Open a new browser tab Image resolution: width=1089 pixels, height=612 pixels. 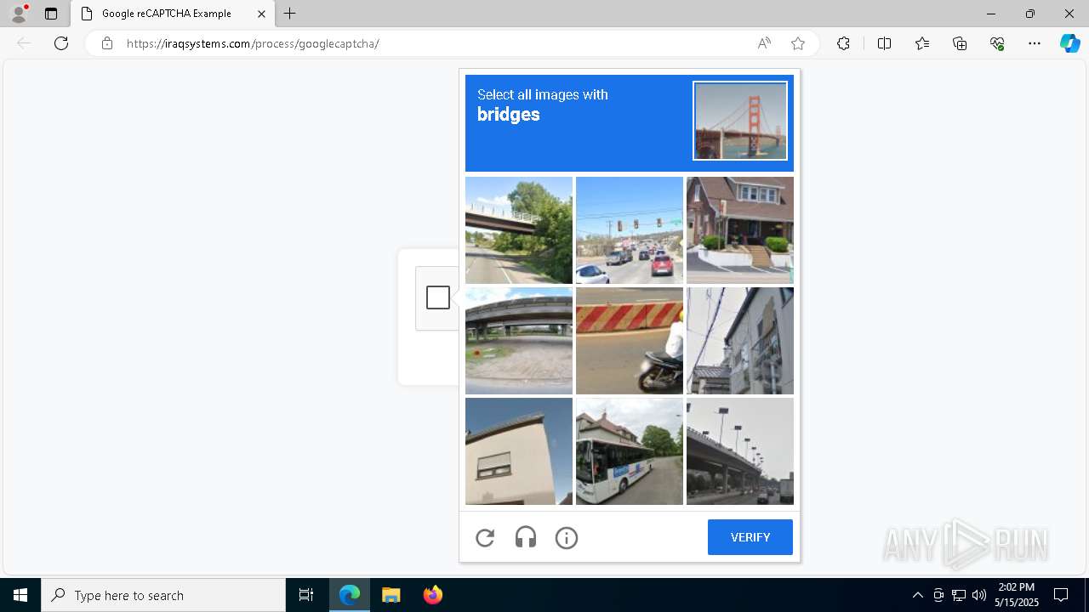coord(290,14)
